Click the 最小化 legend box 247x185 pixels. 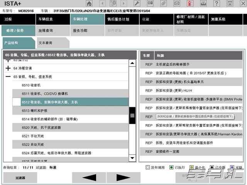[x=191, y=167]
